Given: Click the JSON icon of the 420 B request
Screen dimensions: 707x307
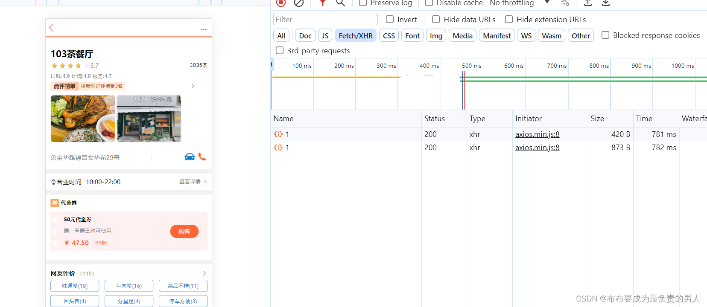Looking at the screenshot, I should [278, 134].
